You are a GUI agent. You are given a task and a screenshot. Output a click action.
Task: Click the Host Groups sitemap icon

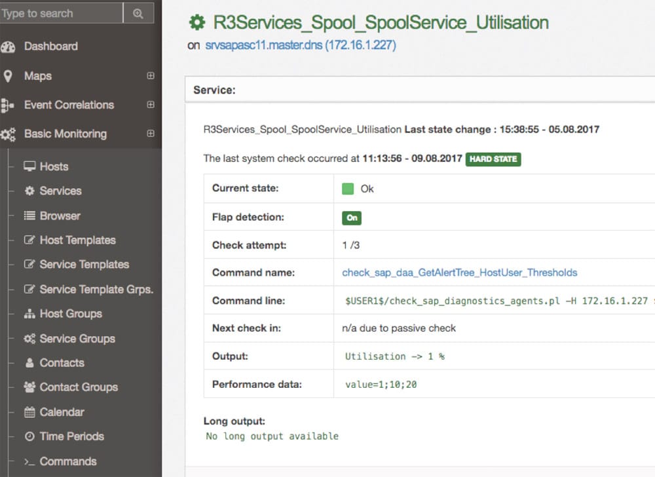point(29,314)
